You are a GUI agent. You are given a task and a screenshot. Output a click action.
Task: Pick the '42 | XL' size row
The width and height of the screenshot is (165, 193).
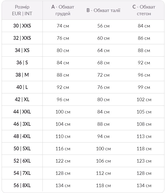(83, 100)
